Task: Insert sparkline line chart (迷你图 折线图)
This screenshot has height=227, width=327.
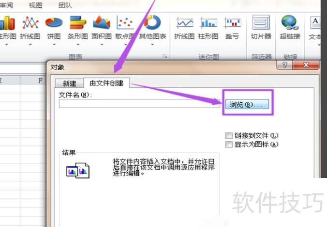Action: (x=185, y=23)
